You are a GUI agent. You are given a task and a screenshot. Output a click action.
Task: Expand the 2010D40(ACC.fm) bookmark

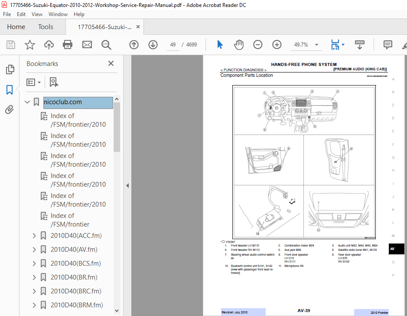34,236
